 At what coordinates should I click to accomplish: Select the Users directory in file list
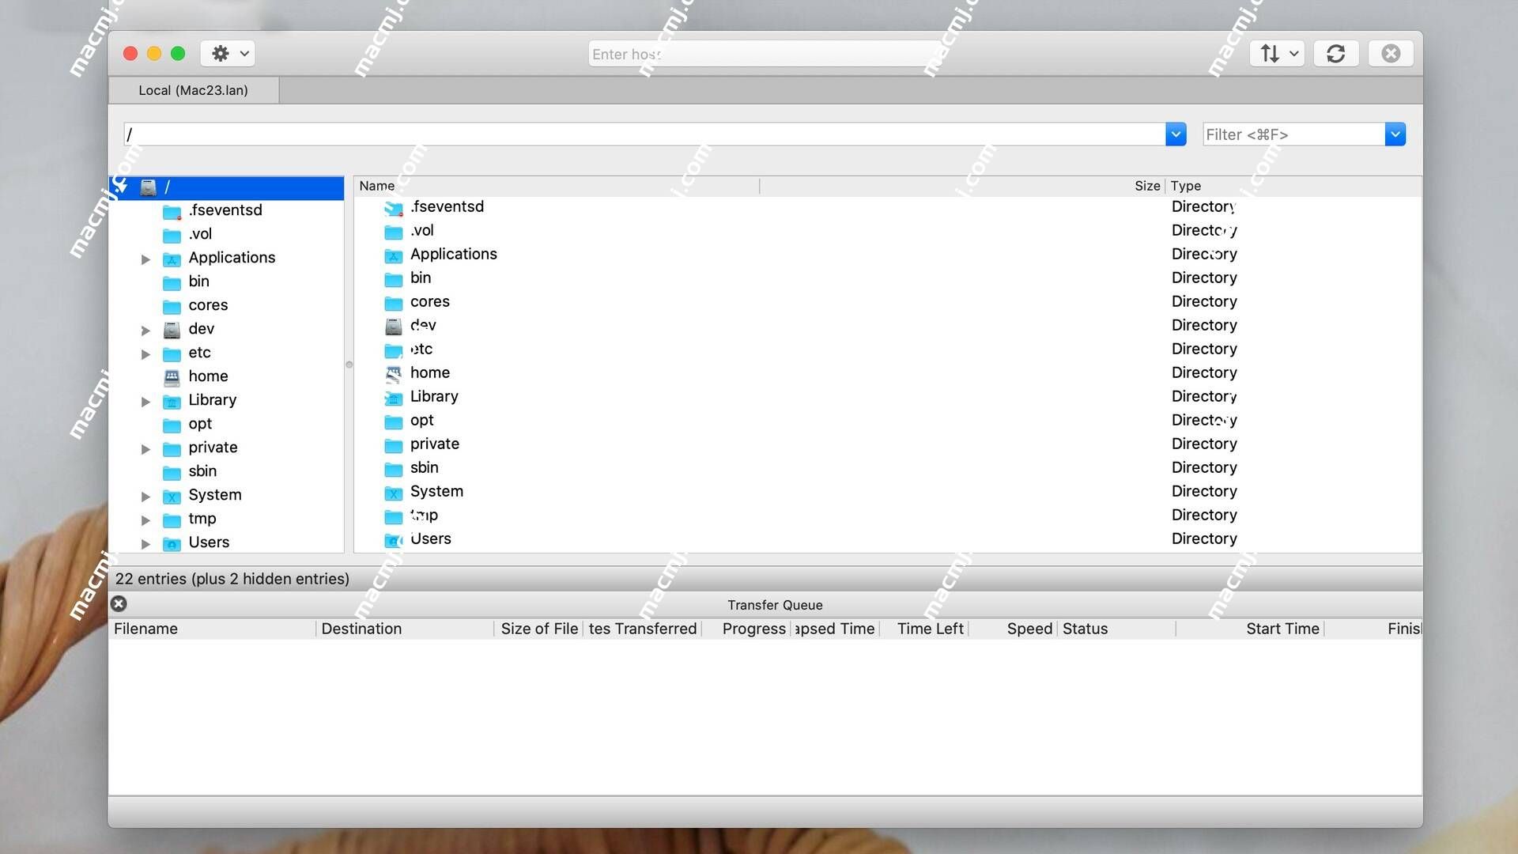431,538
